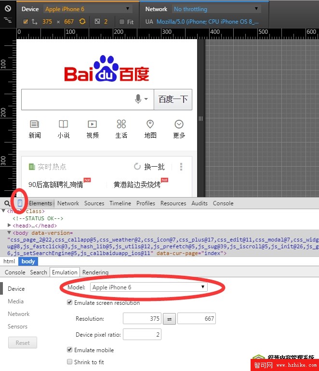
Task: Click the UA Mozilla/5.0 string field
Action: click(208, 22)
